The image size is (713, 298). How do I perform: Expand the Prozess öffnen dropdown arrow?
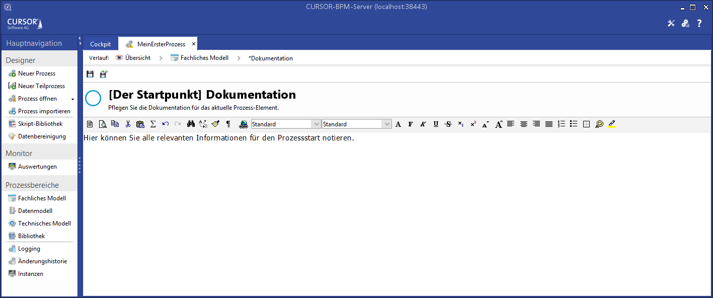[x=72, y=99]
